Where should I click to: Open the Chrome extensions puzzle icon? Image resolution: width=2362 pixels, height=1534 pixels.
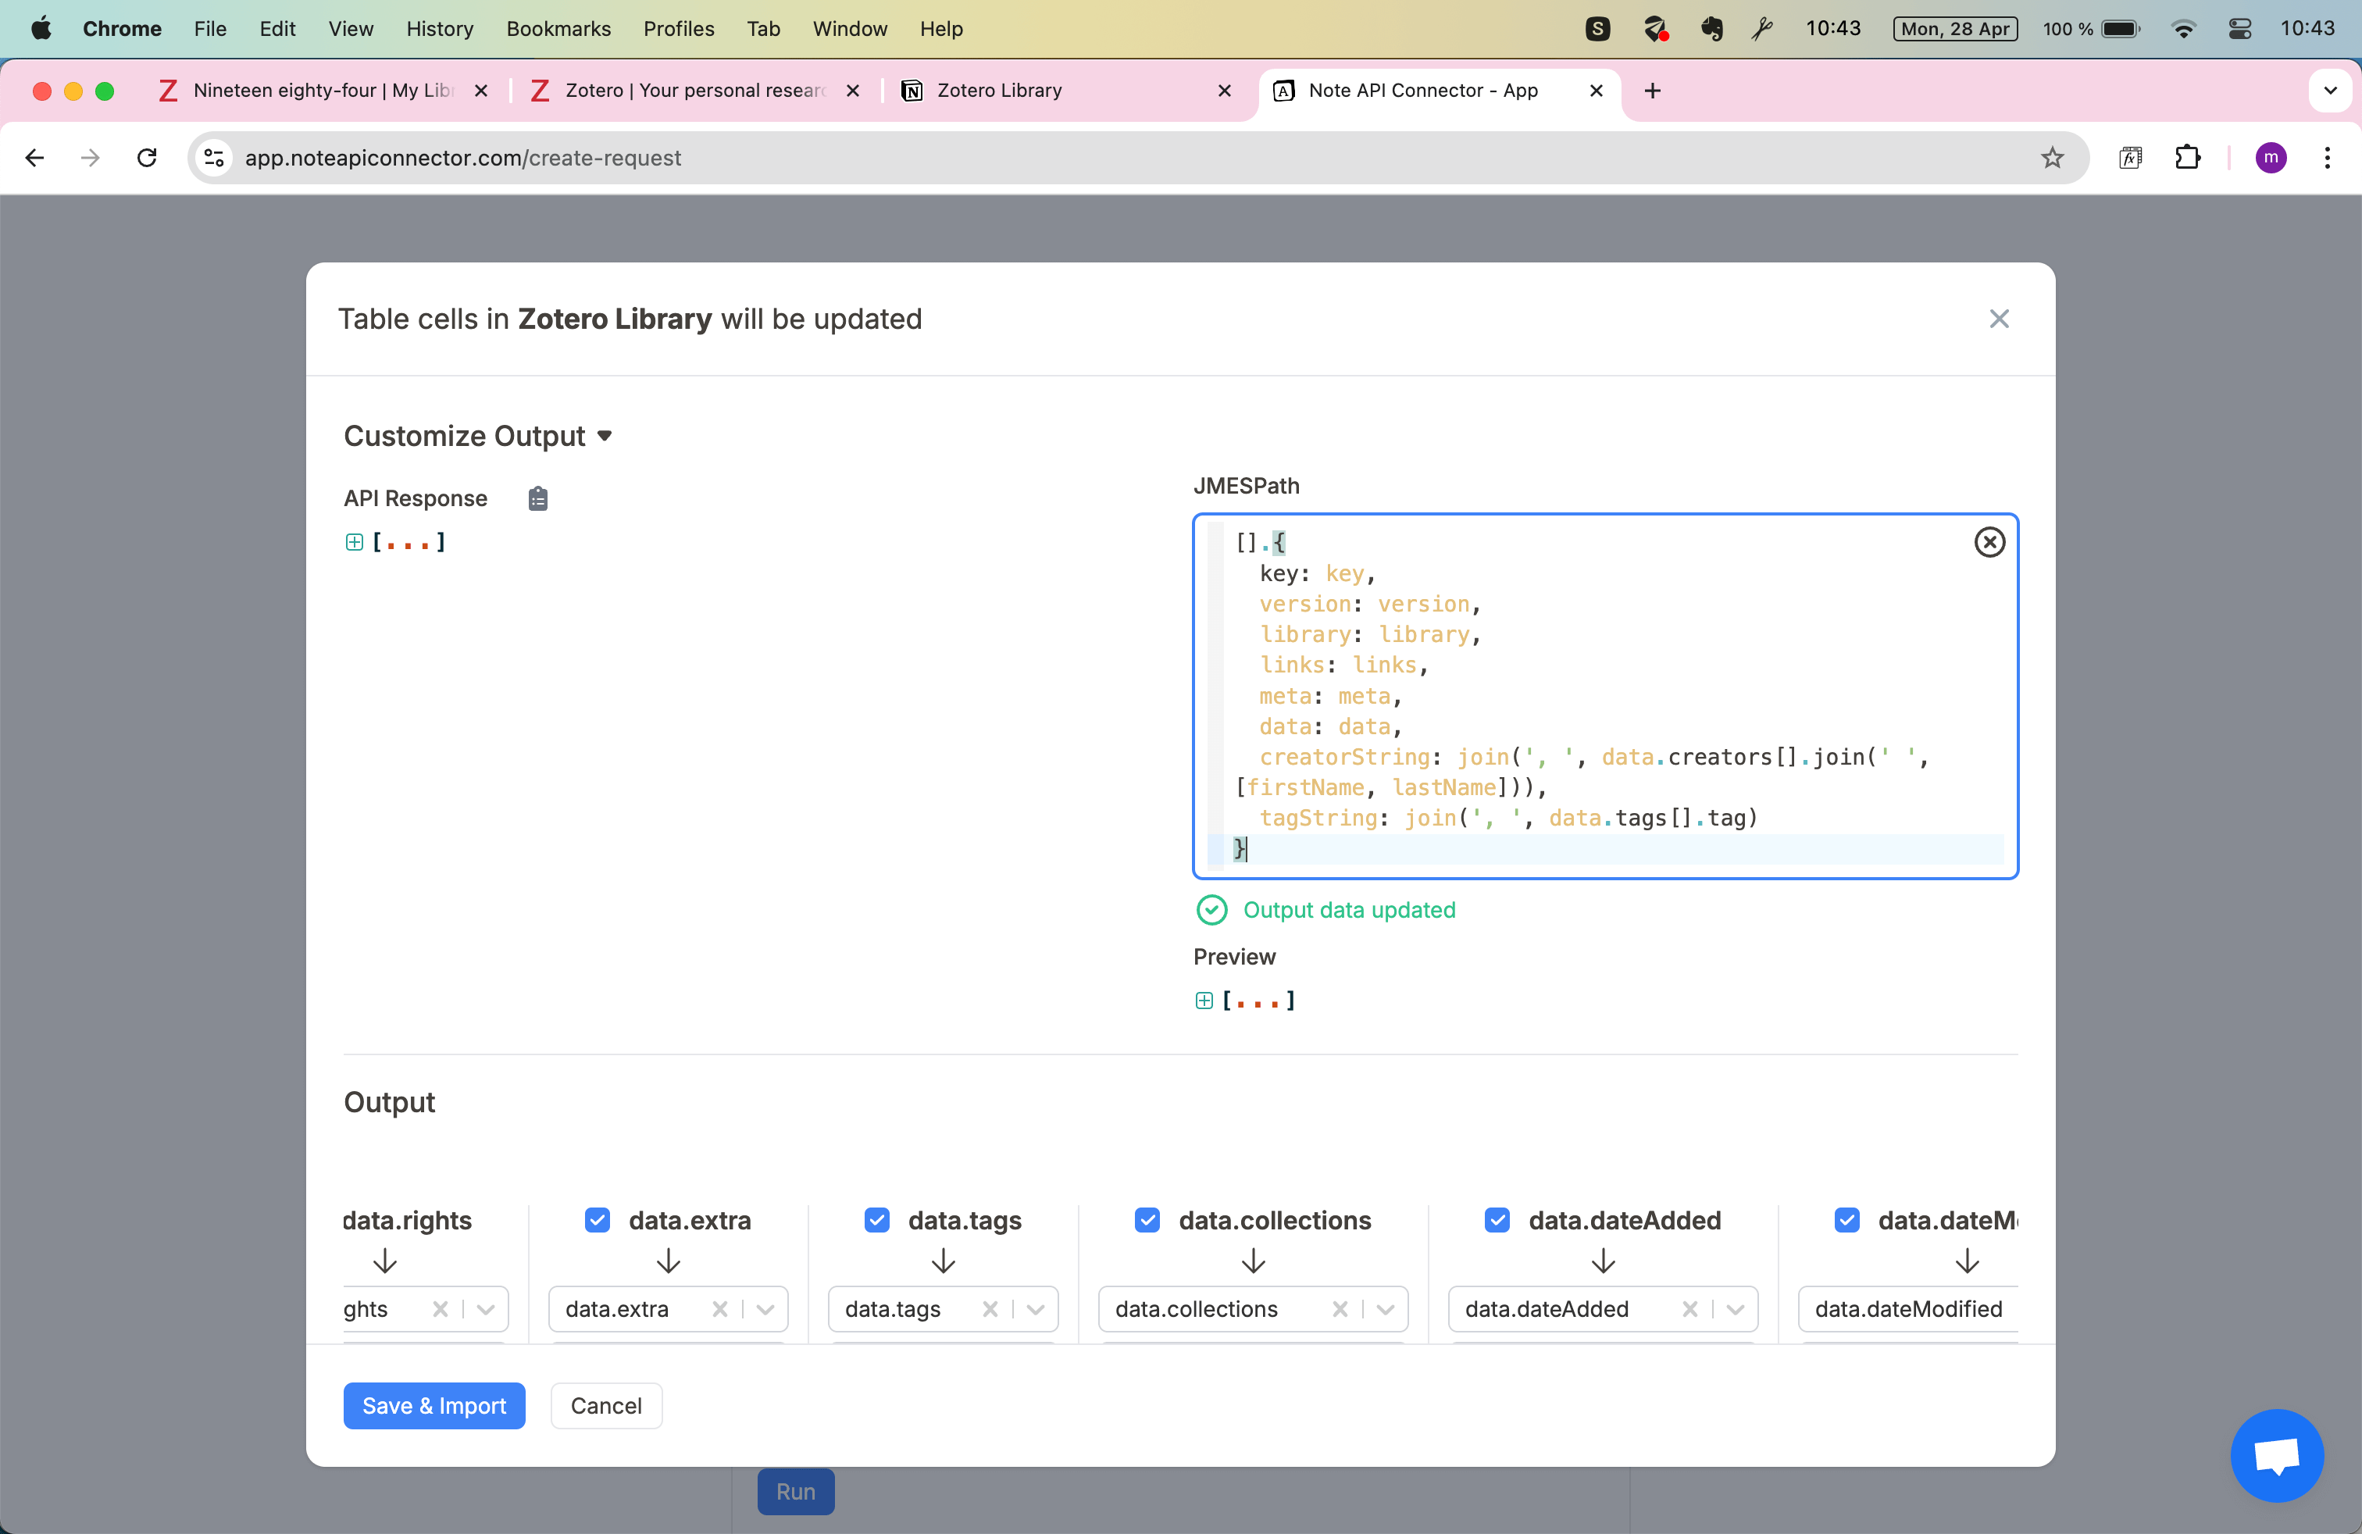pyautogui.click(x=2186, y=157)
